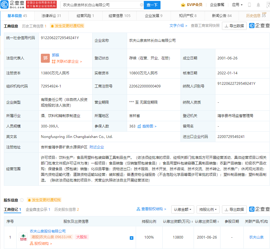Open legal representative 郭振's profile link
The height and width of the screenshot is (249, 270).
pos(55,55)
